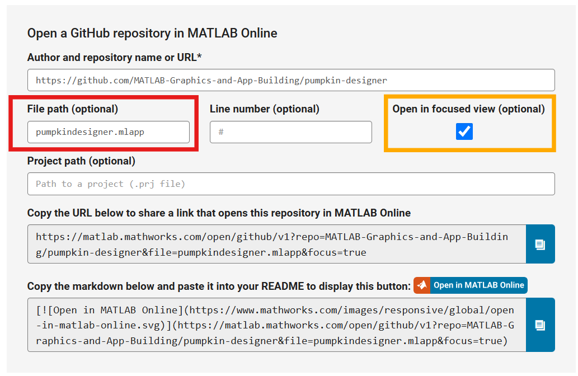578x376 pixels.
Task: Click the 'File path (optional)' label
Action: click(x=73, y=109)
